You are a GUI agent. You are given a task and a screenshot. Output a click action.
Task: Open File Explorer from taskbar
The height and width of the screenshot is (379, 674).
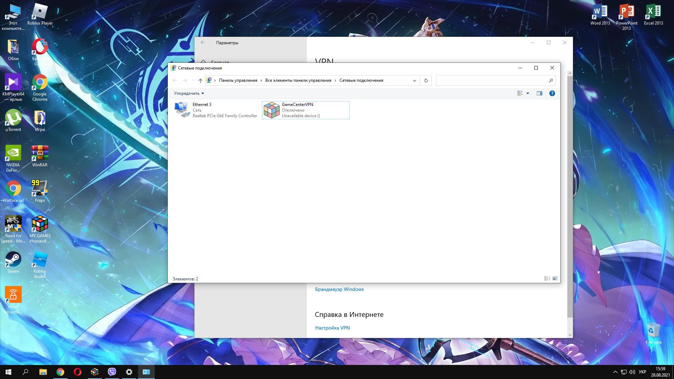pos(43,372)
